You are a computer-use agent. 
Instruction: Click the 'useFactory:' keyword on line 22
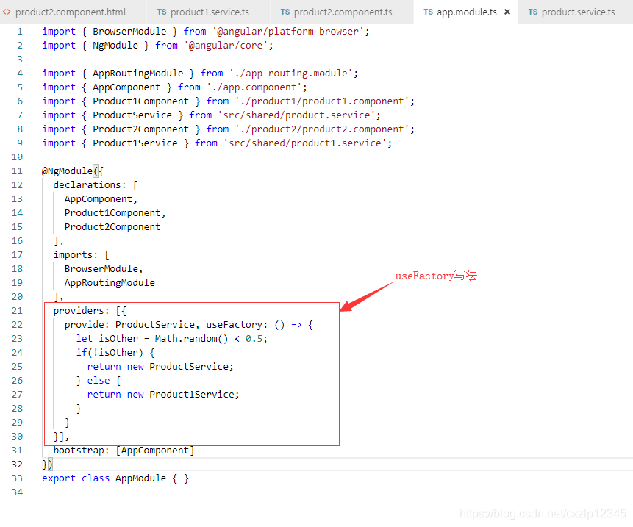click(237, 325)
